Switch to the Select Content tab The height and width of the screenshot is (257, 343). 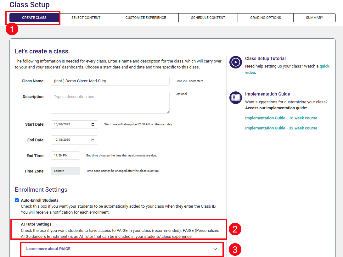click(86, 18)
